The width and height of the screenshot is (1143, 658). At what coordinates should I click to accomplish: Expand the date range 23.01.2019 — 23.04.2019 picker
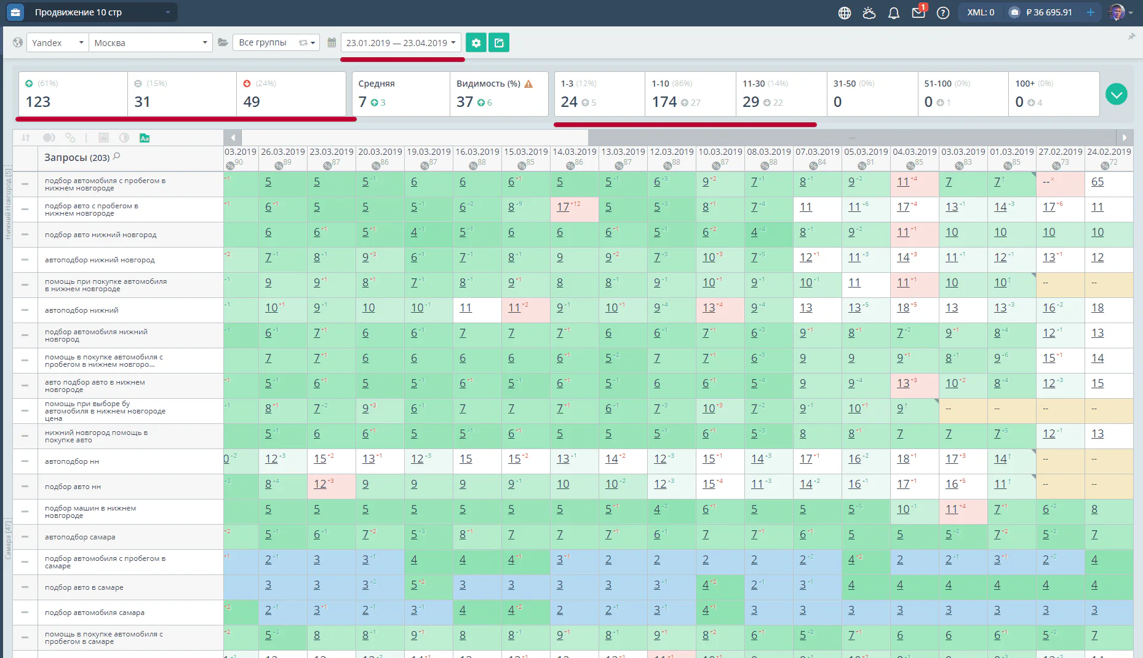click(x=401, y=42)
